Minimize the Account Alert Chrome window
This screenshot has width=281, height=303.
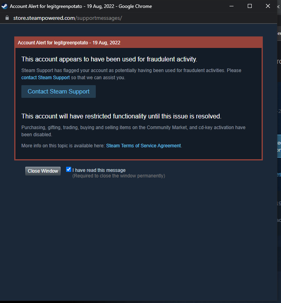232,6
